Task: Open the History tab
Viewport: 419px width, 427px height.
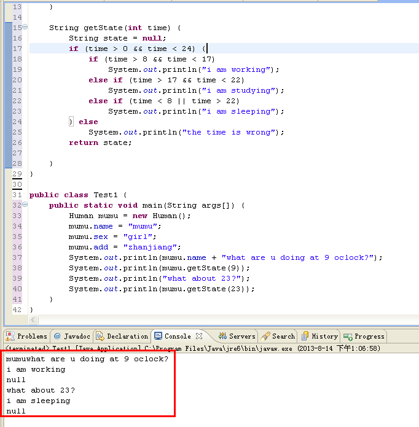Action: pyautogui.click(x=319, y=336)
